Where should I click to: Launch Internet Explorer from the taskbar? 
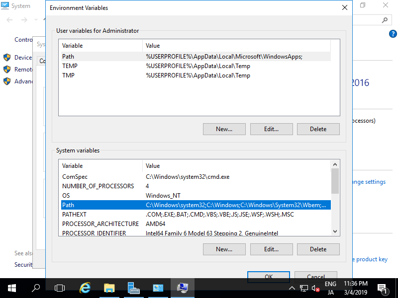[85, 288]
